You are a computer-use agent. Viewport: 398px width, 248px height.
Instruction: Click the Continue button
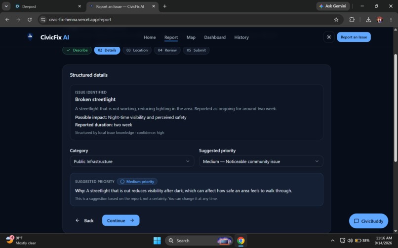pyautogui.click(x=120, y=220)
